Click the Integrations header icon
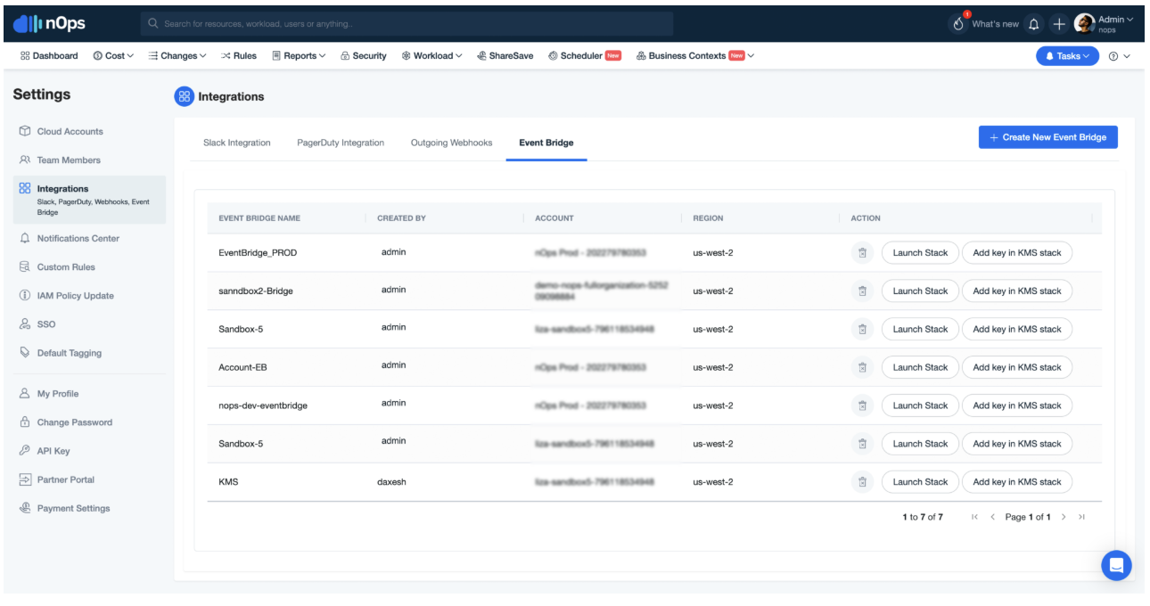This screenshot has width=1150, height=606. click(185, 96)
